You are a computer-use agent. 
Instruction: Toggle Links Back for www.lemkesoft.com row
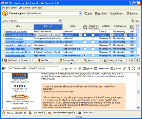pyautogui.click(x=85, y=42)
